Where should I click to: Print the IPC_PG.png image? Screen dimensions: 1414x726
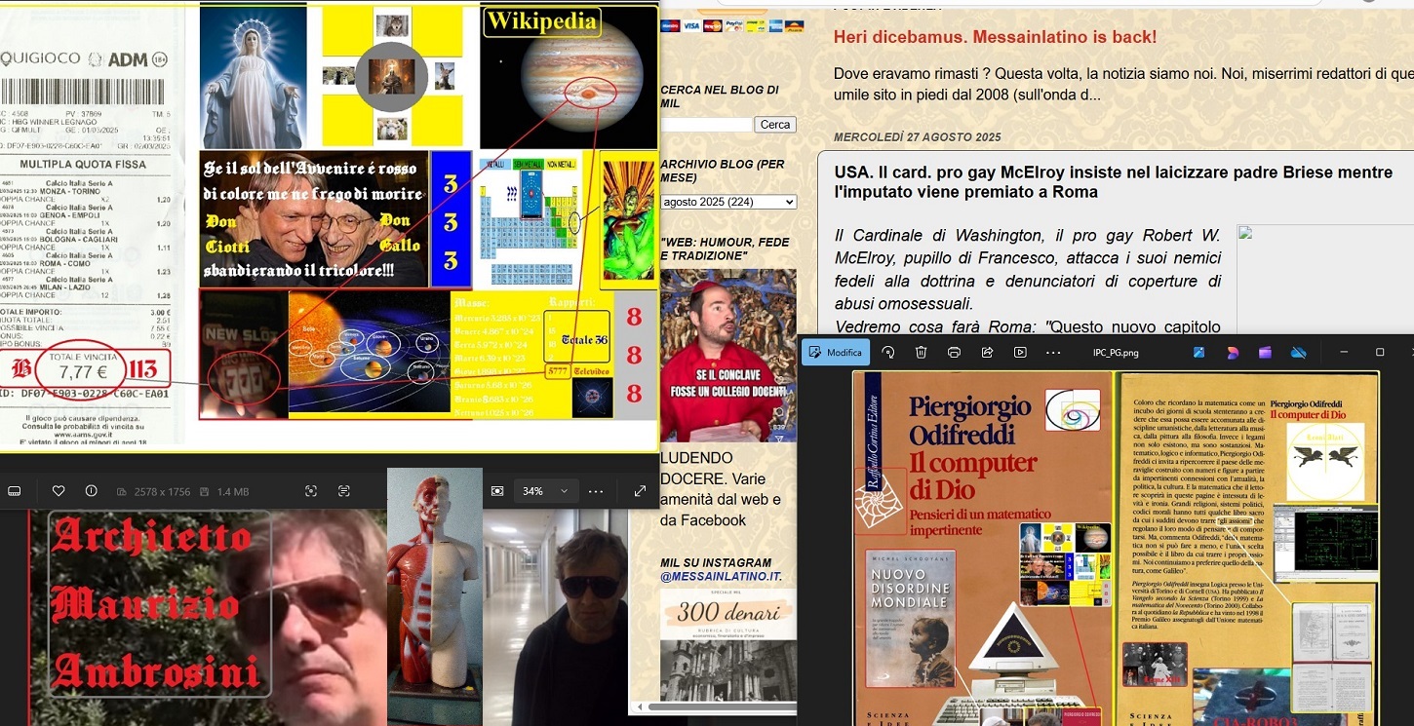click(x=954, y=352)
